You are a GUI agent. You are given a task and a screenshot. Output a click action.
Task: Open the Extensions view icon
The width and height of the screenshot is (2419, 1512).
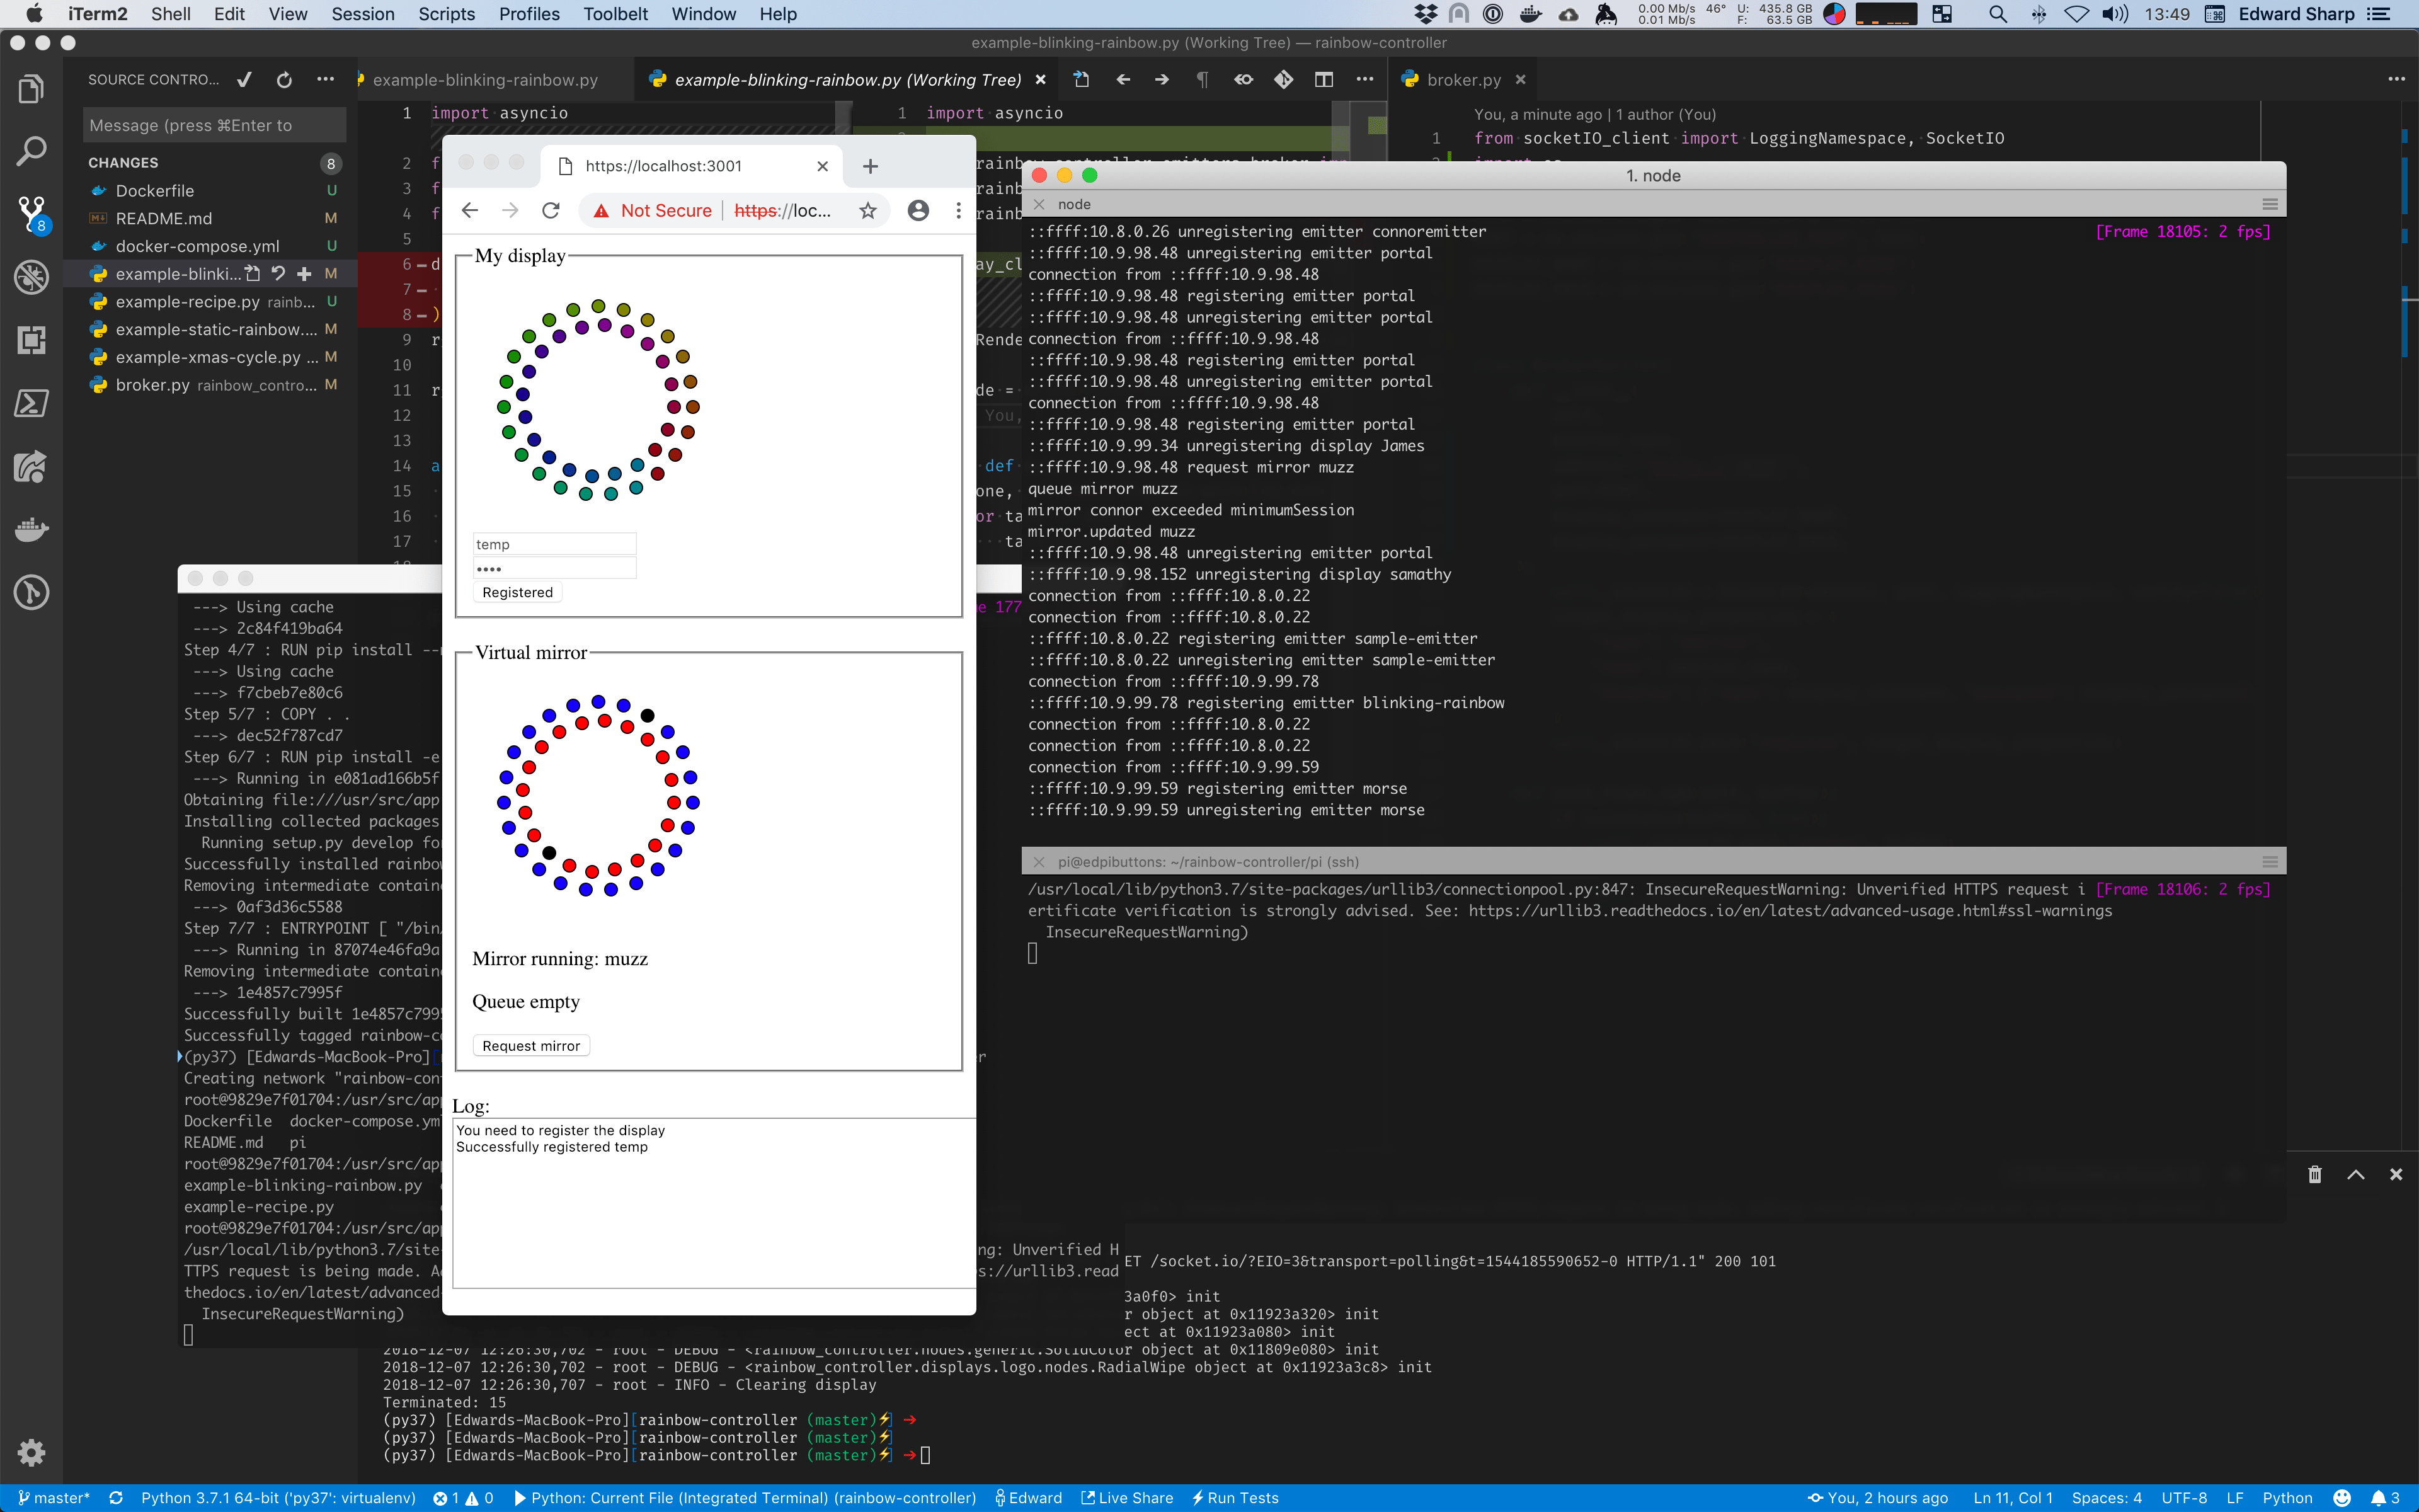[x=31, y=340]
